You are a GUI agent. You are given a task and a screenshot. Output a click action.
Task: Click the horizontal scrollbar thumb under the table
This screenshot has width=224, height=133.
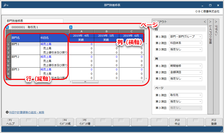click(85, 82)
